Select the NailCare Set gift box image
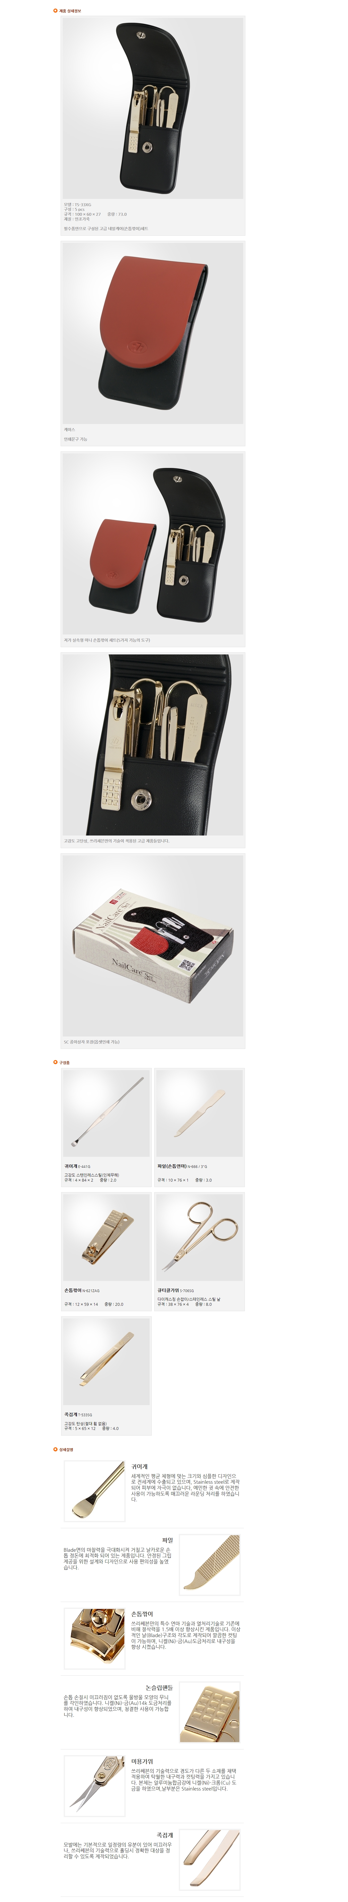 tap(153, 946)
